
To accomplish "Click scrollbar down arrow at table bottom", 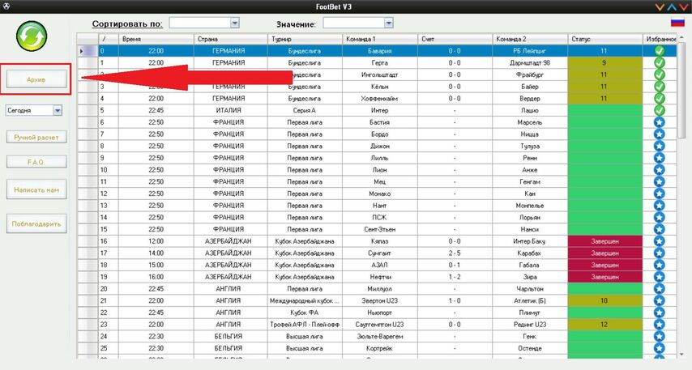I will (x=681, y=354).
